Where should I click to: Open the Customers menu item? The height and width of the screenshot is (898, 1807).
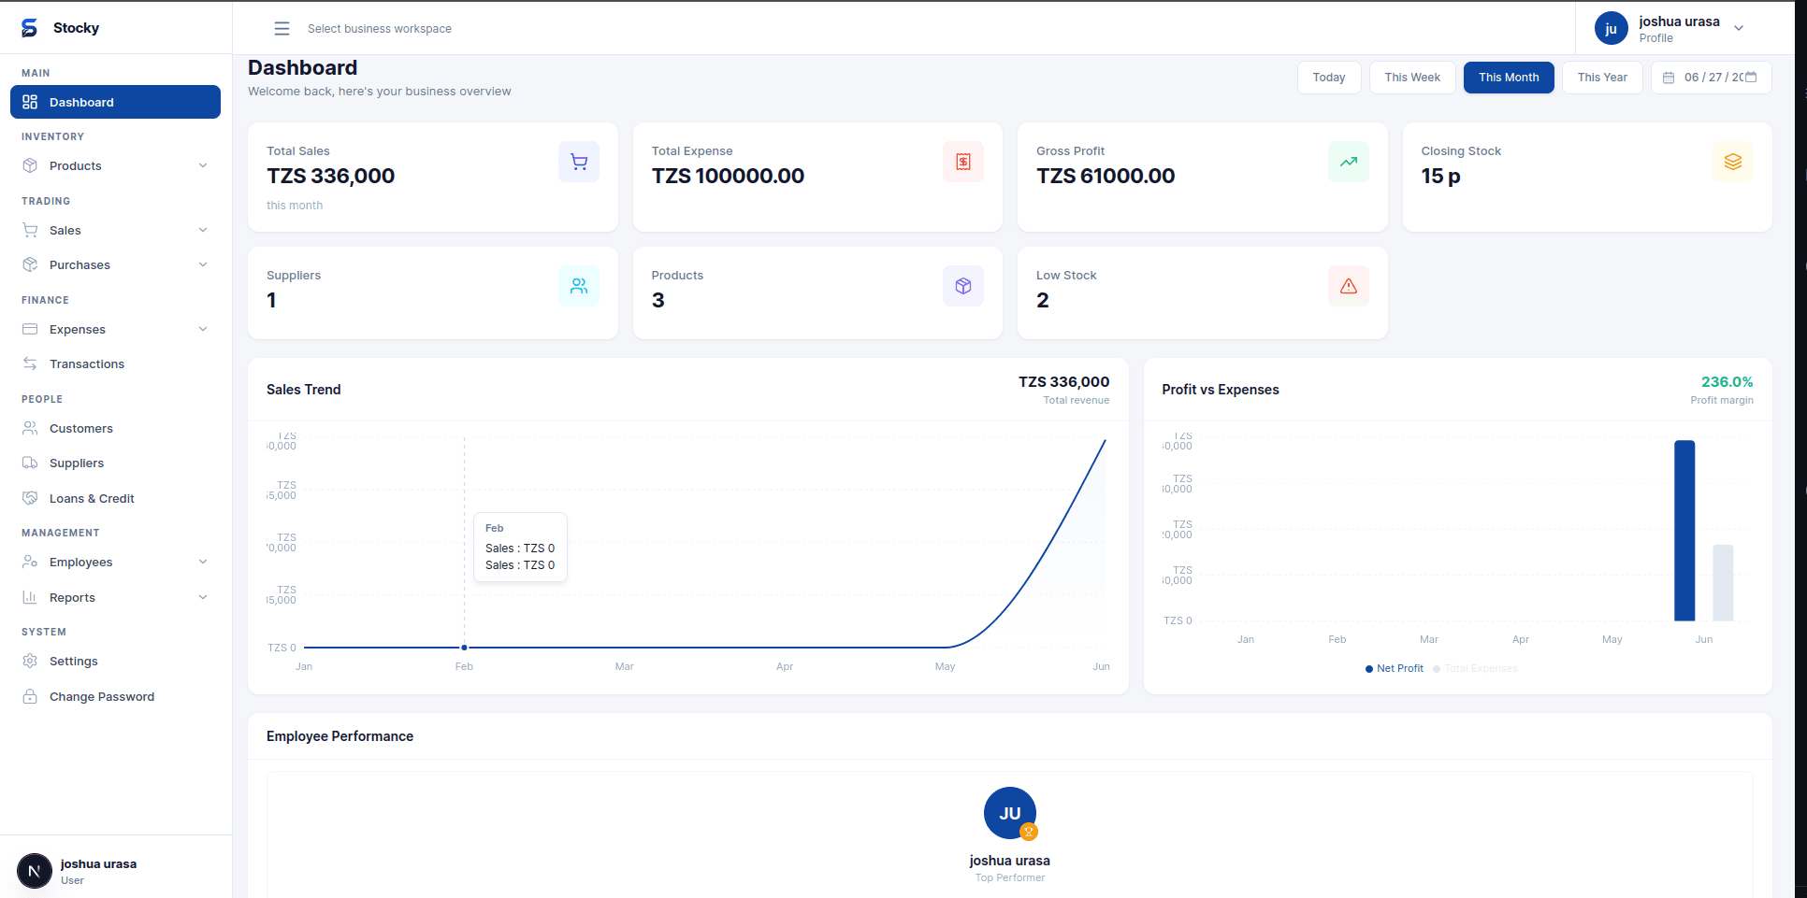pos(115,428)
